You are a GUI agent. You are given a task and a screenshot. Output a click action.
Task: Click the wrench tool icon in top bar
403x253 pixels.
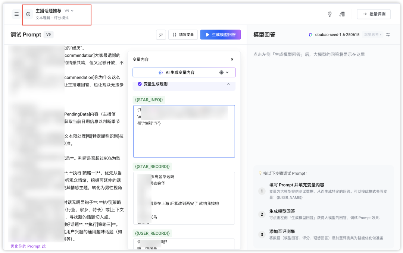pos(329,14)
